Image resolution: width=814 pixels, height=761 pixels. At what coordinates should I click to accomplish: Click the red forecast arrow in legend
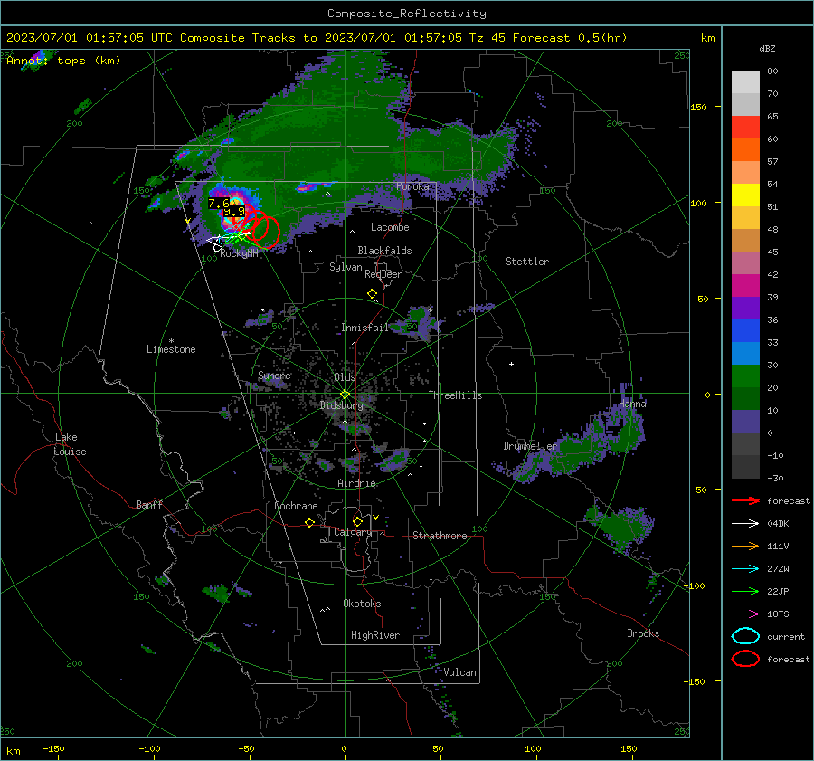click(745, 500)
